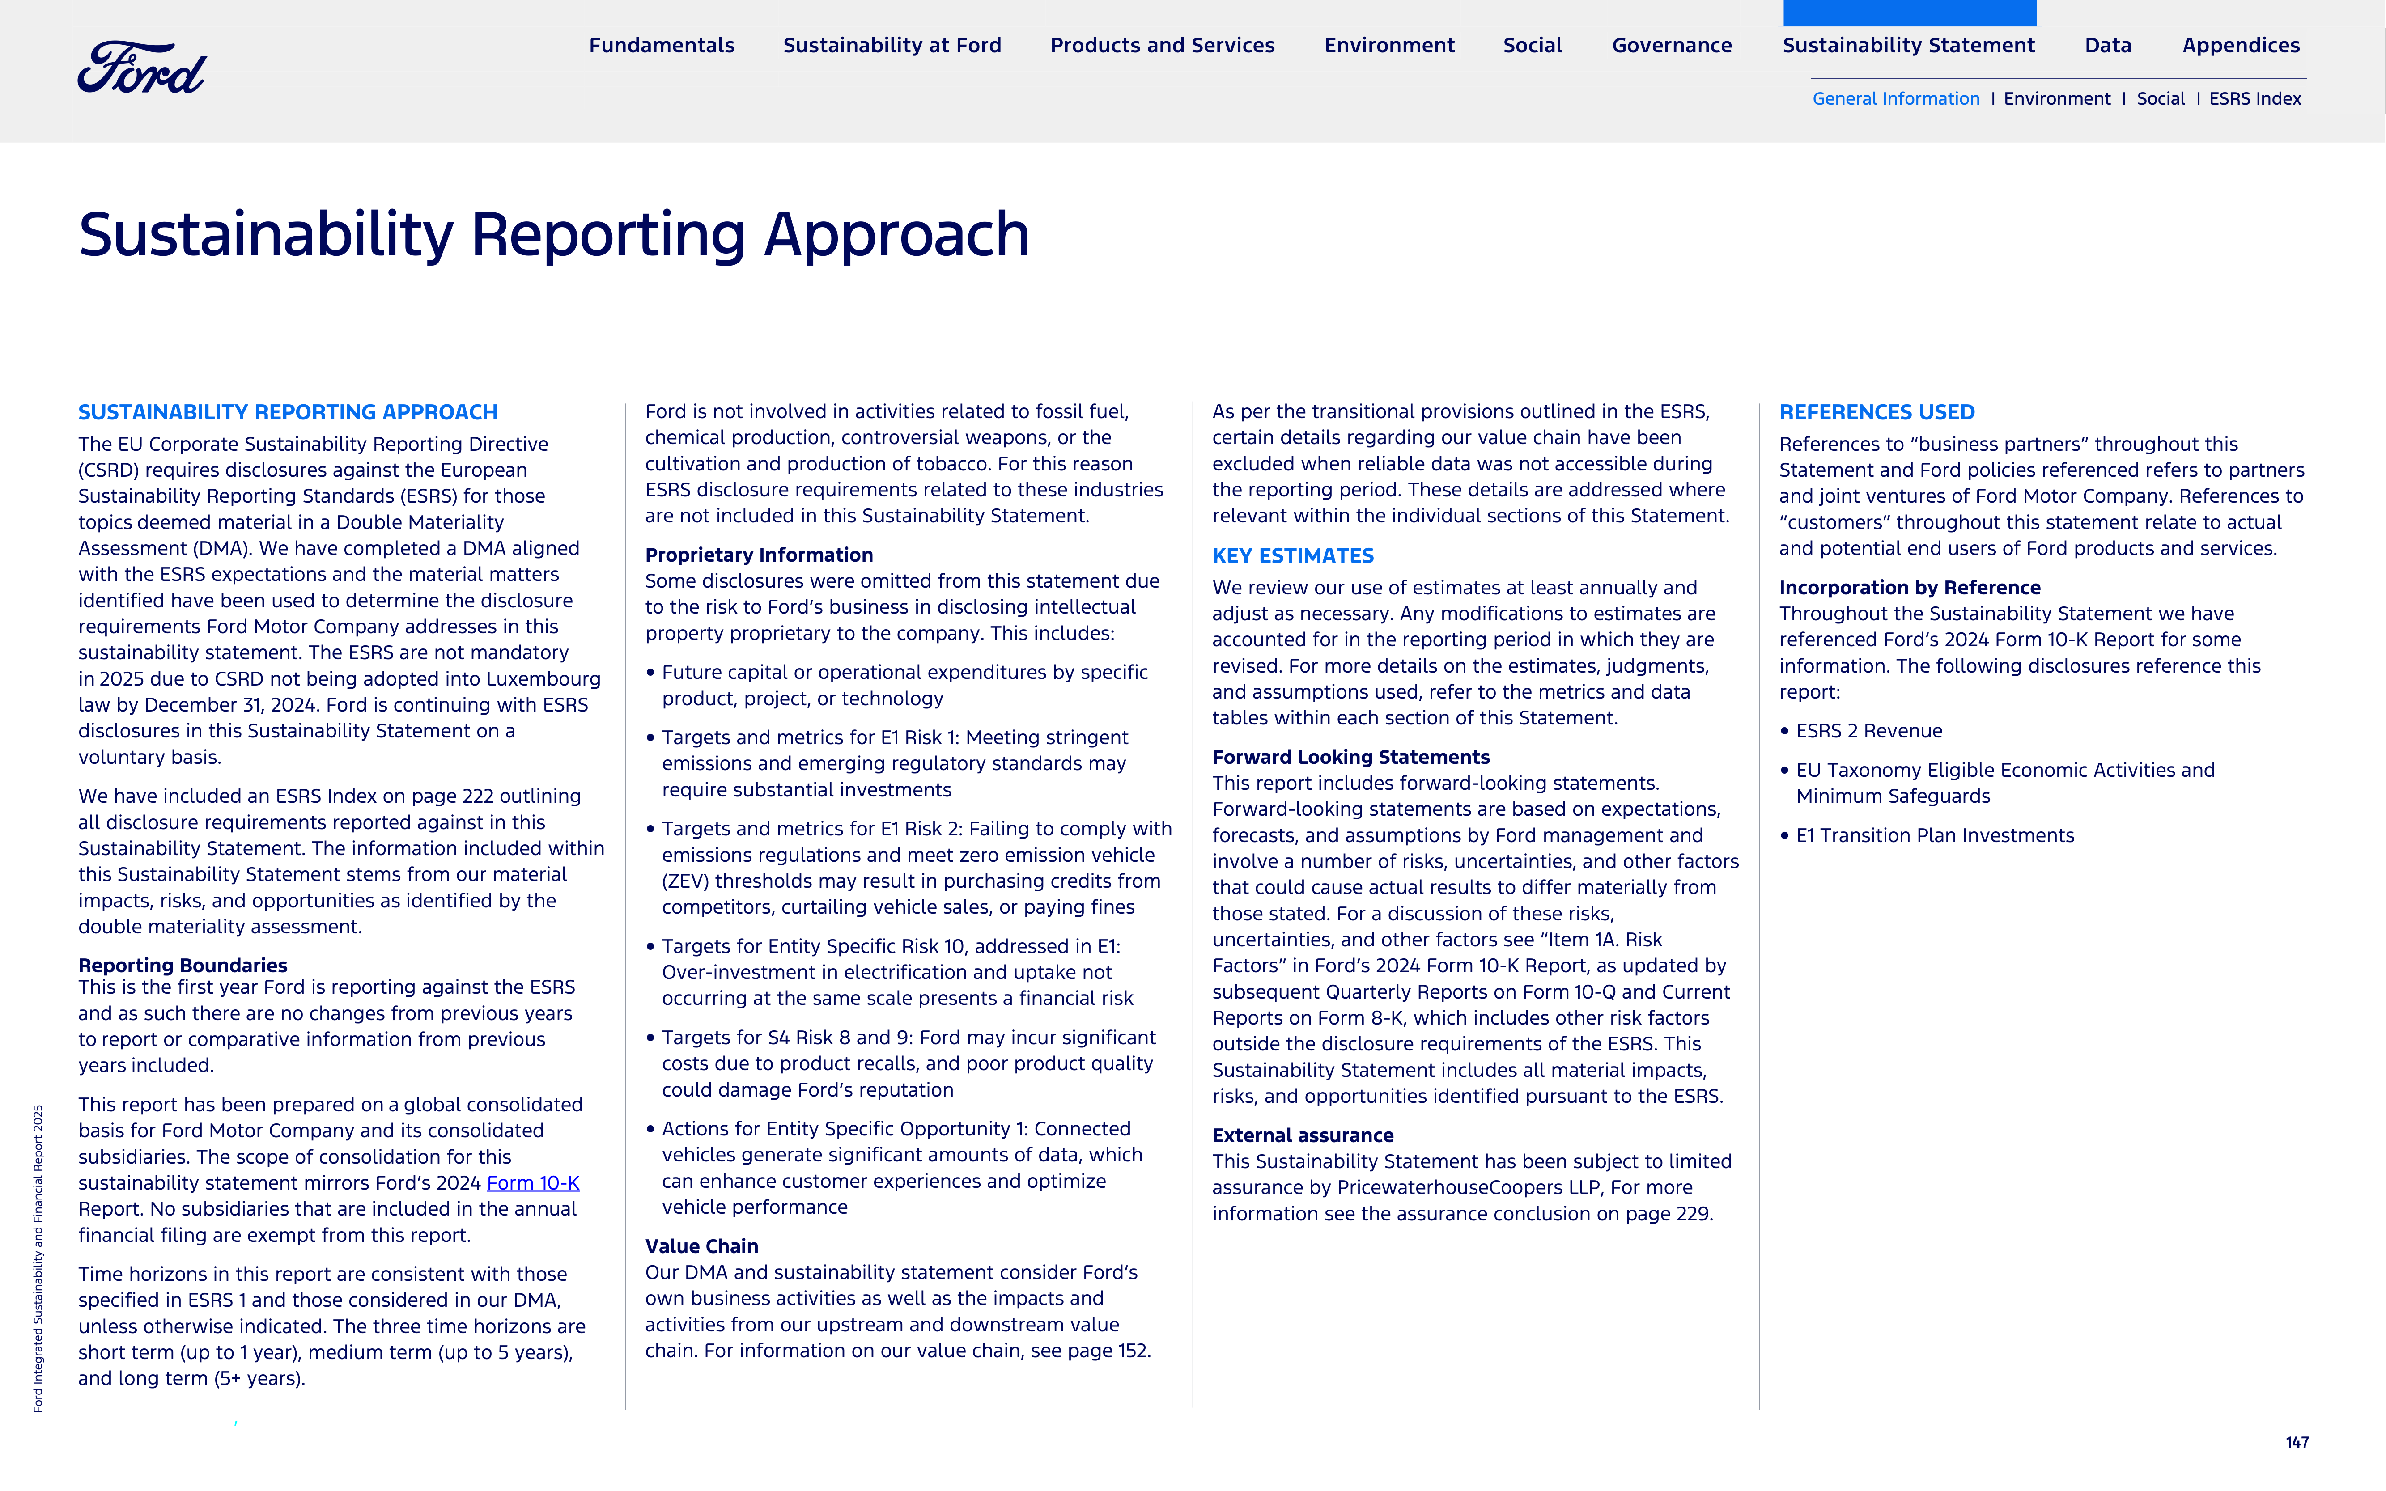Open the Fundamentals tab

click(662, 45)
